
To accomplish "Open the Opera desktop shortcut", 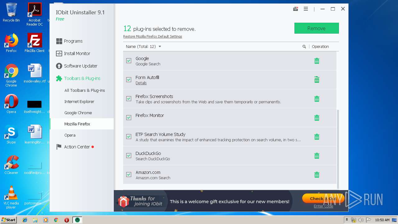I will 11,104.
